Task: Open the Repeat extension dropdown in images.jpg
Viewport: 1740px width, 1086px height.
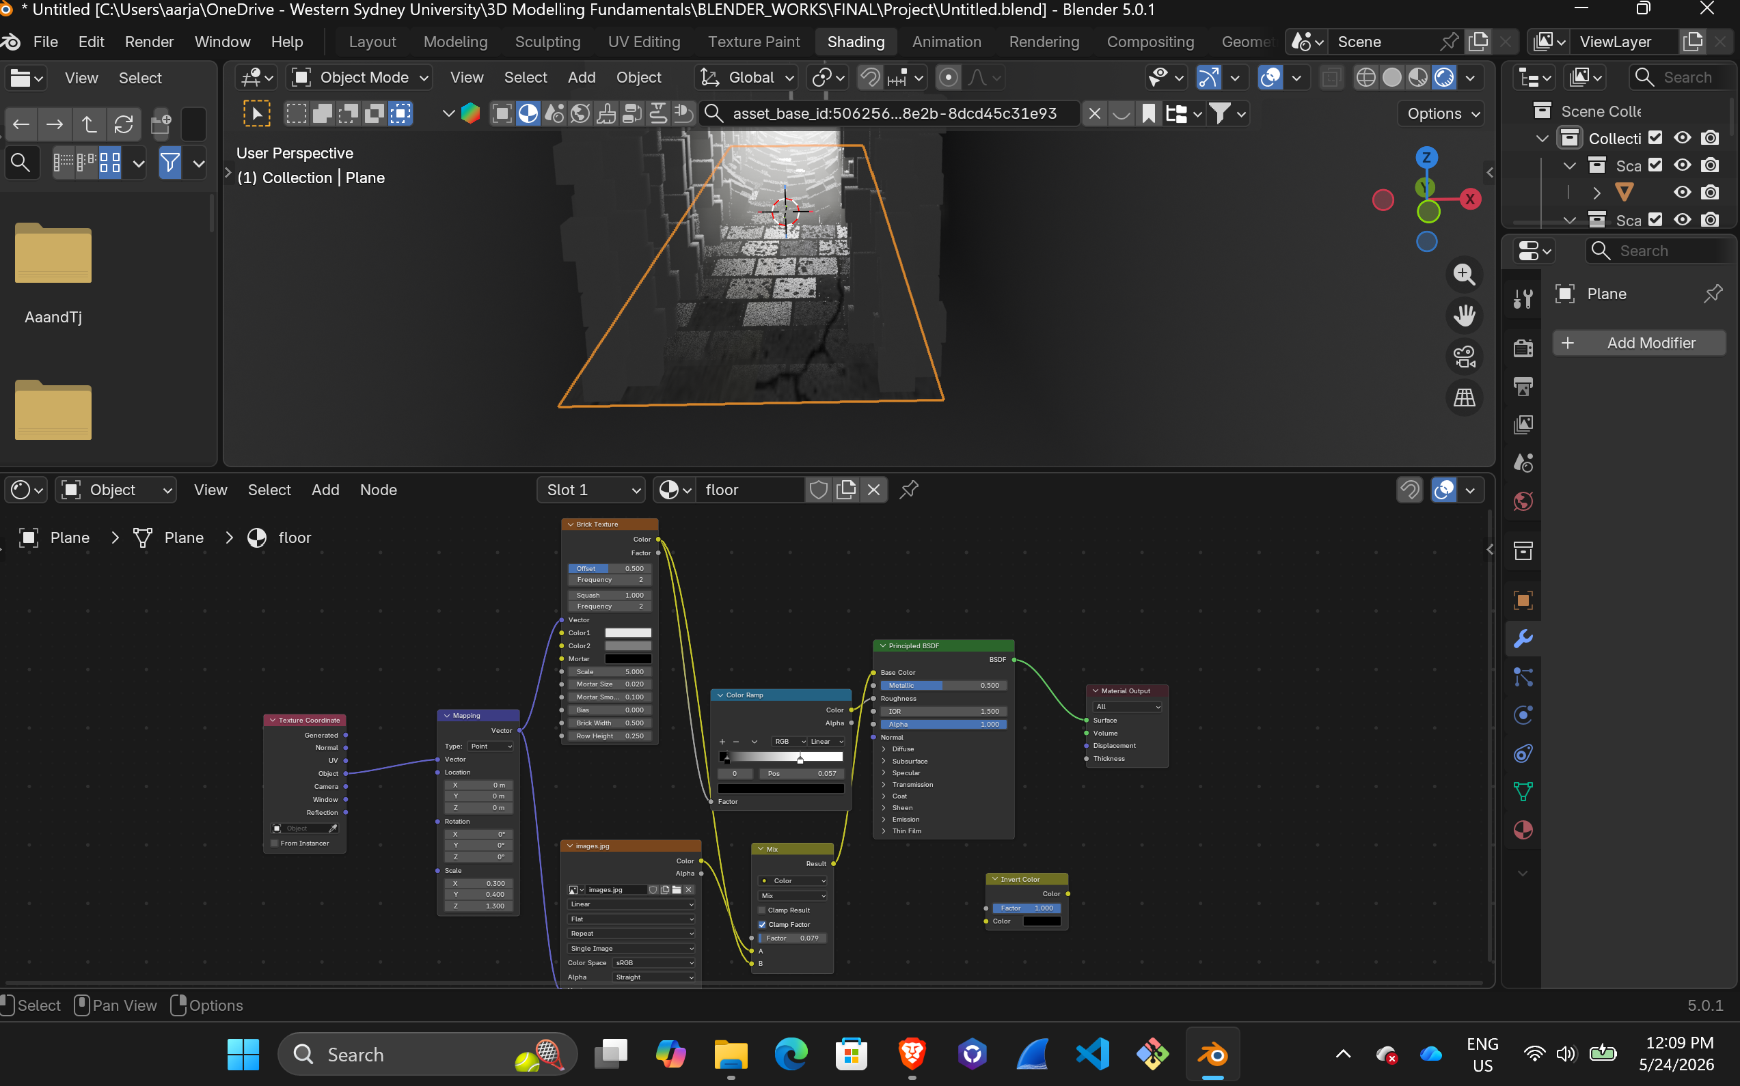Action: (631, 934)
